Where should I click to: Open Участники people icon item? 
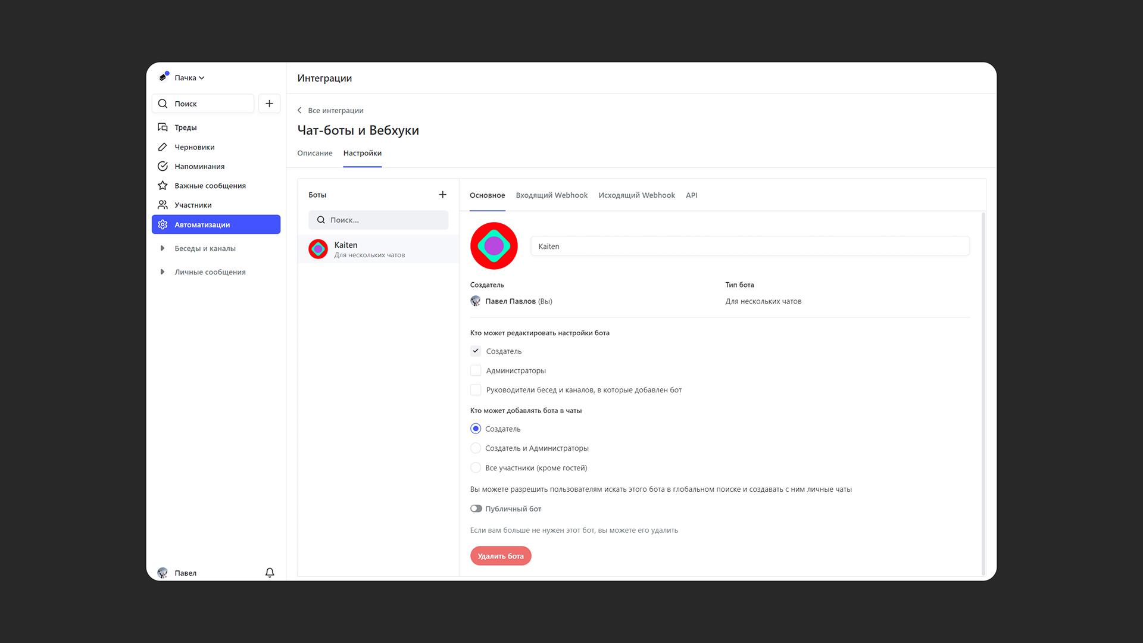[x=192, y=205]
